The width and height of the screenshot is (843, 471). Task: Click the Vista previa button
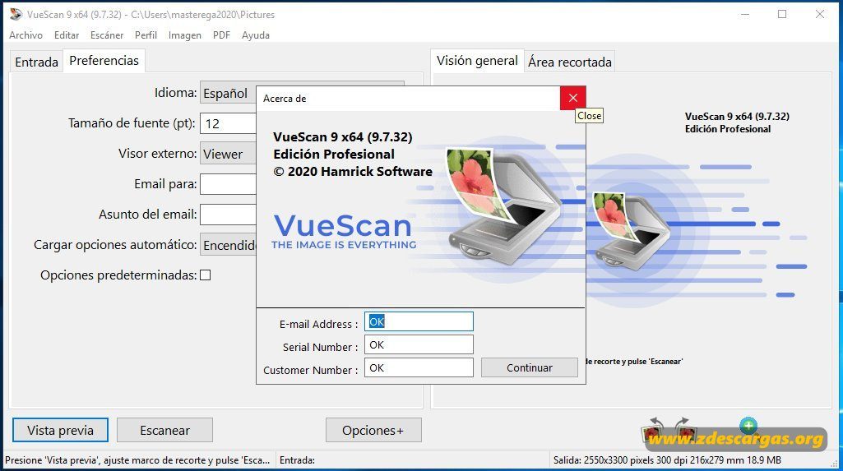[x=60, y=430]
